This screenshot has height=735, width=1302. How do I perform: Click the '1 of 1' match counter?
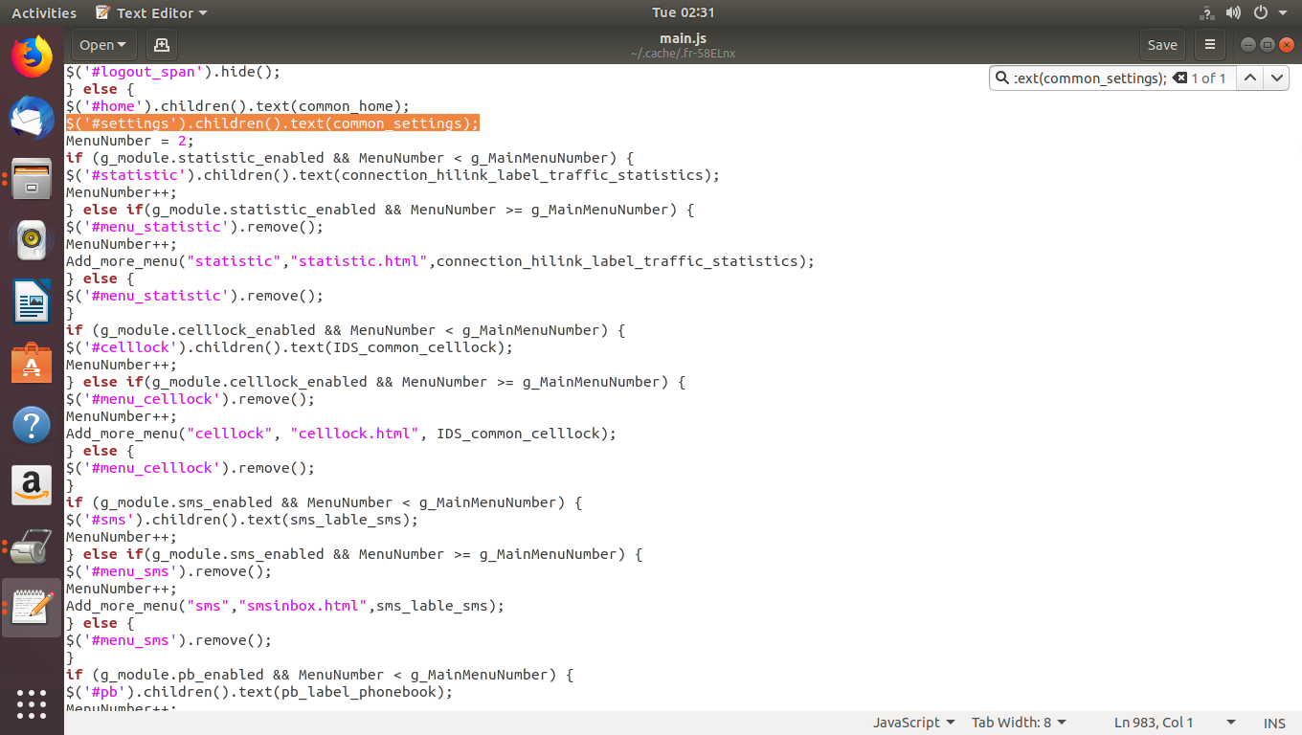coord(1208,78)
